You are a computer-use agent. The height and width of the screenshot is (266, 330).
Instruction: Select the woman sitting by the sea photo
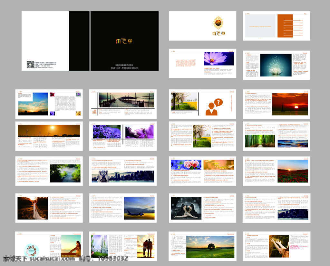pos(71,246)
